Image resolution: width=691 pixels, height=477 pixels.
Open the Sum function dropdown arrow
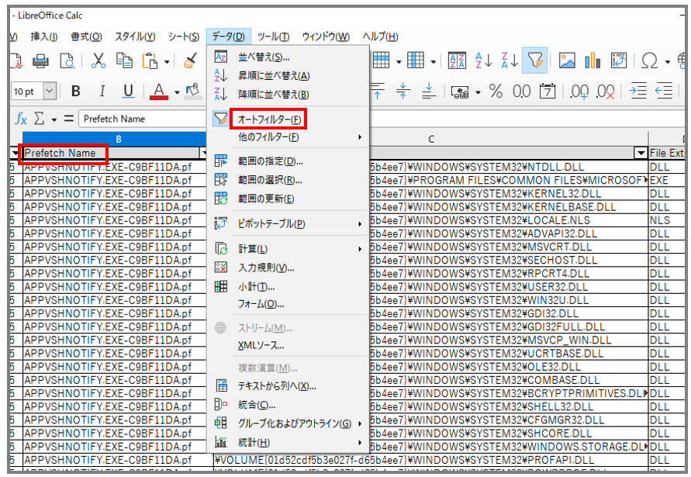54,119
